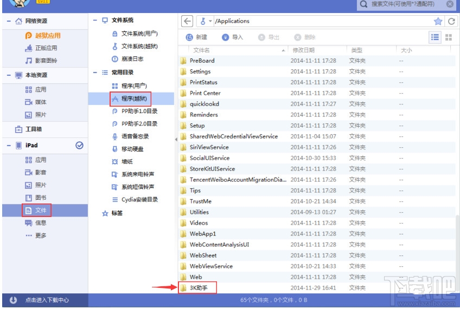Open 照片 under 本地资源
460x309 pixels.
click(x=36, y=115)
